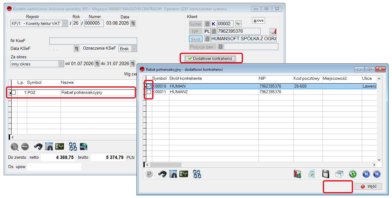
Task: Click the sum calculator icon in the kontrahenci dialog
Action: pos(184,174)
